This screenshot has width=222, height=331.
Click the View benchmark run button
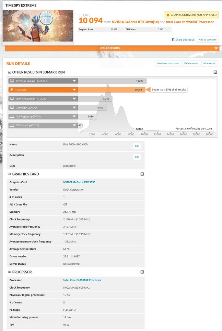pos(168,63)
